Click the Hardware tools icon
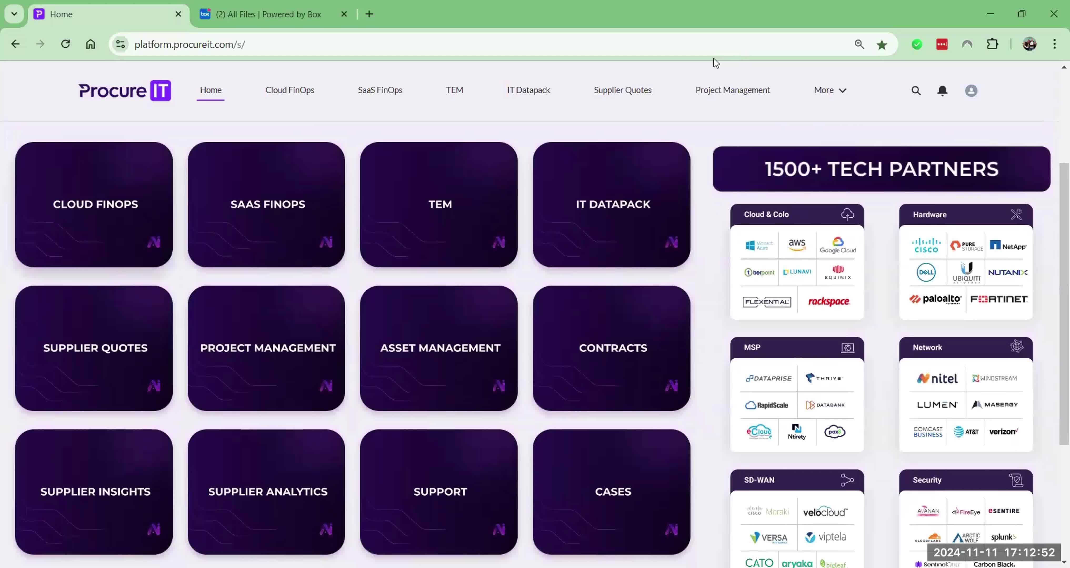The height and width of the screenshot is (568, 1070). tap(1016, 214)
